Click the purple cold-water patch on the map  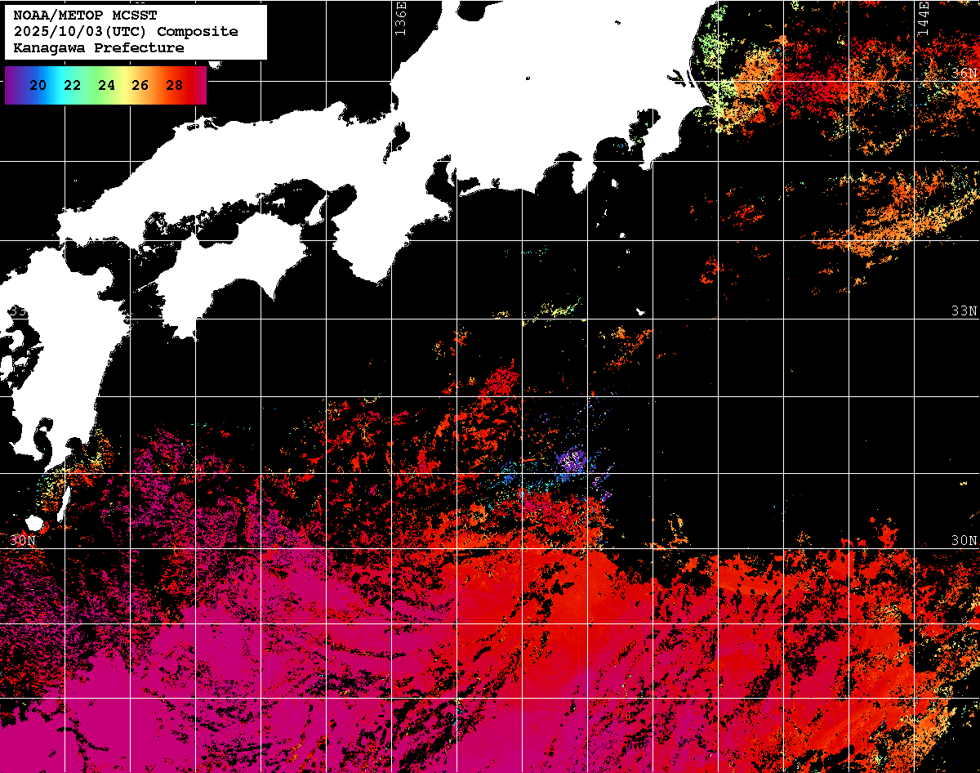click(572, 462)
